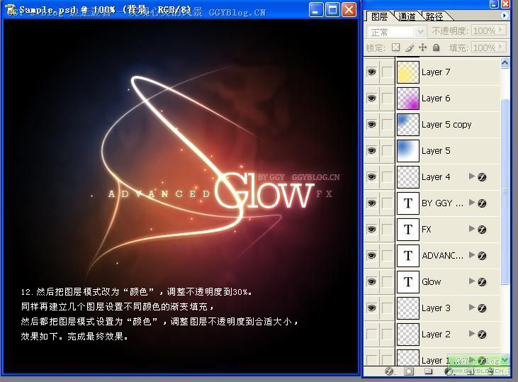
Task: Click the effects icon on ADVANC layer
Action: tap(482, 255)
